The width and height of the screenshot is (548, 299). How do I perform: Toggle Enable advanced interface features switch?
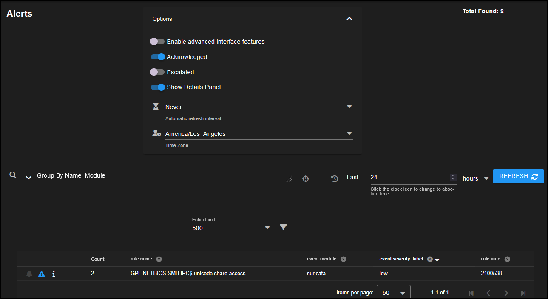click(157, 42)
